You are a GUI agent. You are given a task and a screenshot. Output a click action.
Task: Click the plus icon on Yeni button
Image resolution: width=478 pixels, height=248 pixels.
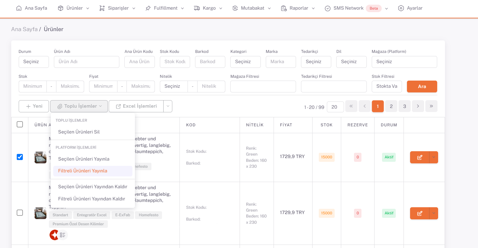[x=28, y=106]
